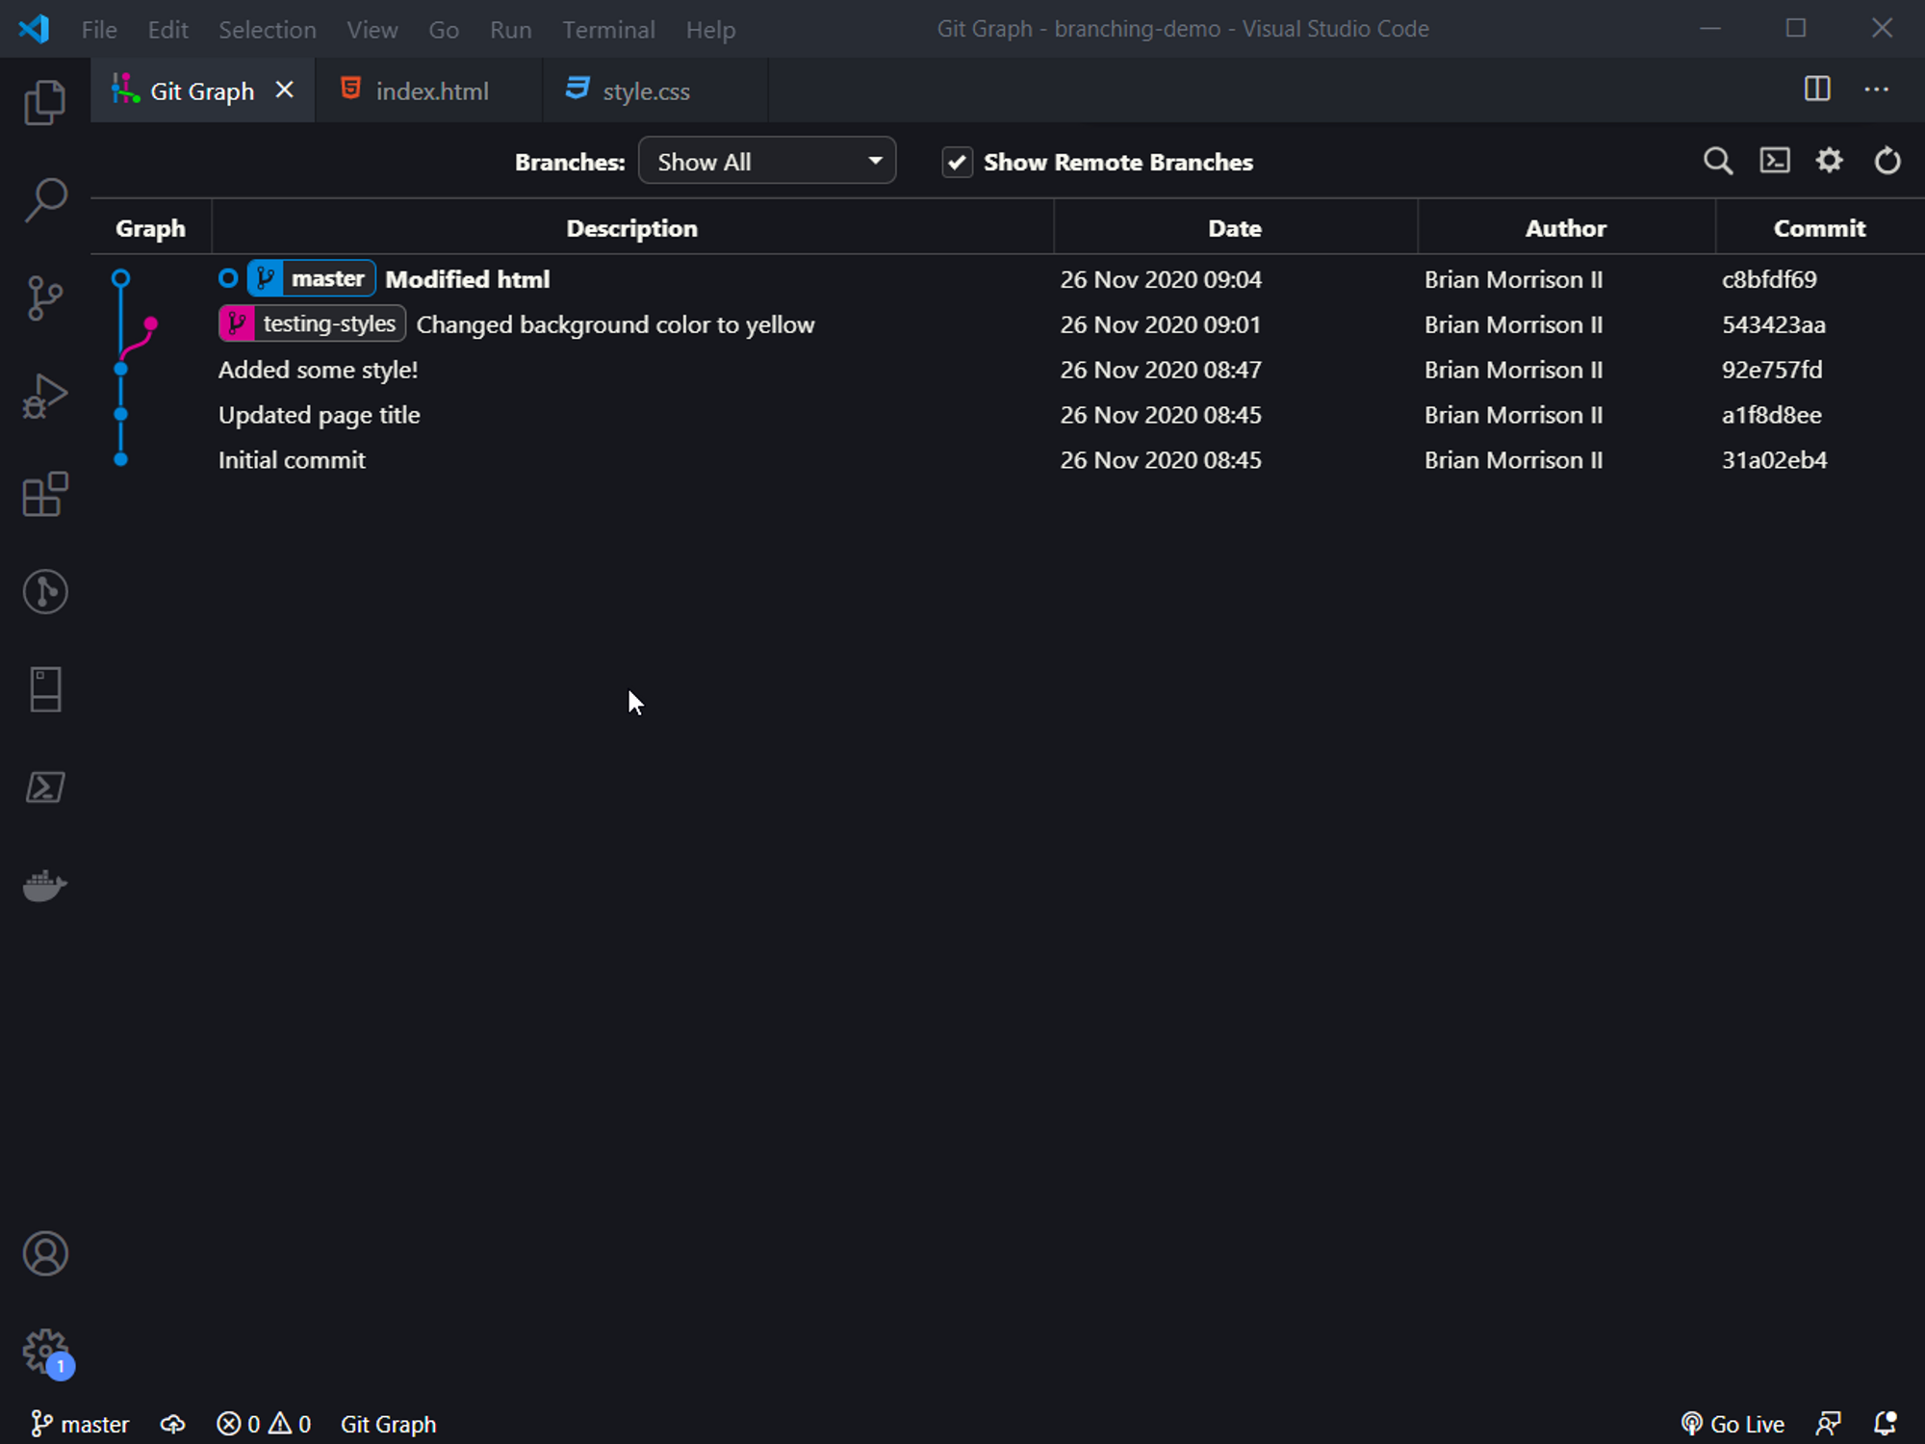Open the GitLens activity bar icon

[45, 591]
